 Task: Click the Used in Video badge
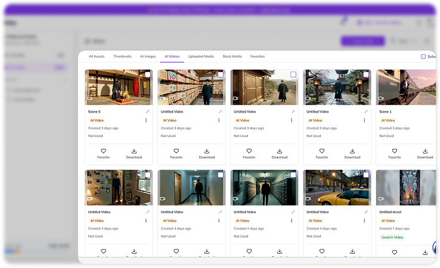(393, 237)
